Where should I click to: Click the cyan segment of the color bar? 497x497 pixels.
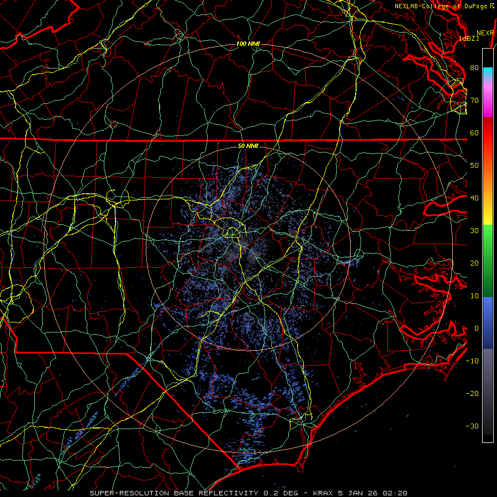(488, 73)
